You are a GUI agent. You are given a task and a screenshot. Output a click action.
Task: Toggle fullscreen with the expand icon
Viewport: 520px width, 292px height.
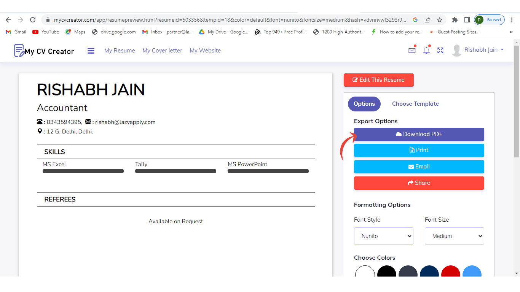click(x=440, y=50)
